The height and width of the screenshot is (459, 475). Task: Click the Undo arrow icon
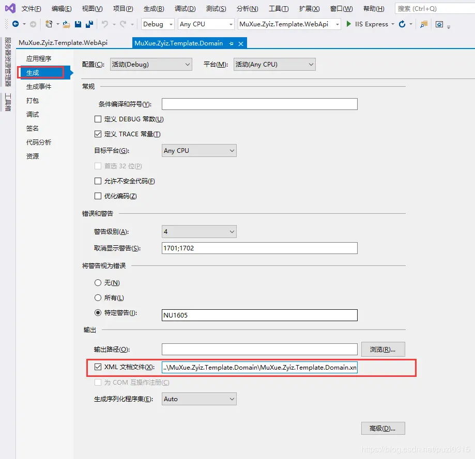click(x=105, y=24)
